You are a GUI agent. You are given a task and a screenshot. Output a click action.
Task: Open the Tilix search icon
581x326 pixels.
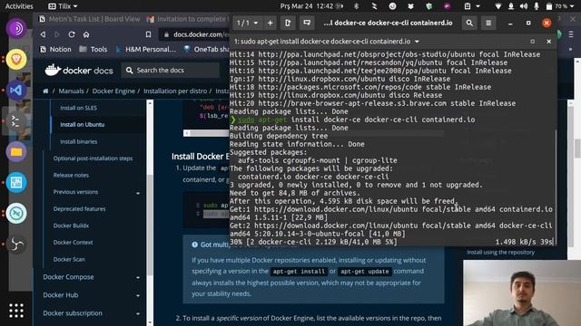pos(469,23)
